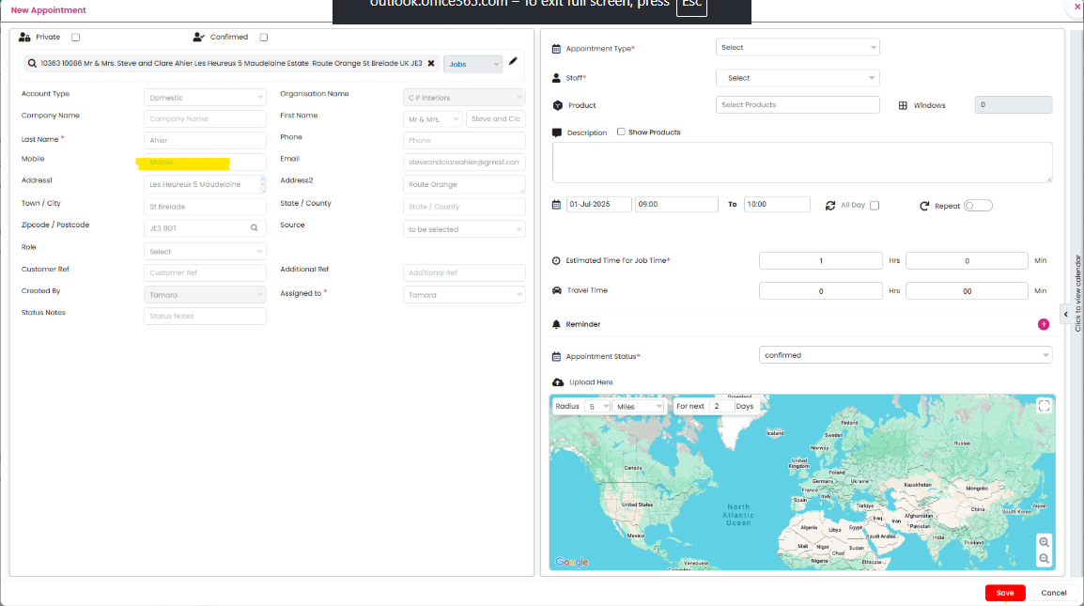Add a reminder with the plus icon
1084x606 pixels.
point(1043,324)
